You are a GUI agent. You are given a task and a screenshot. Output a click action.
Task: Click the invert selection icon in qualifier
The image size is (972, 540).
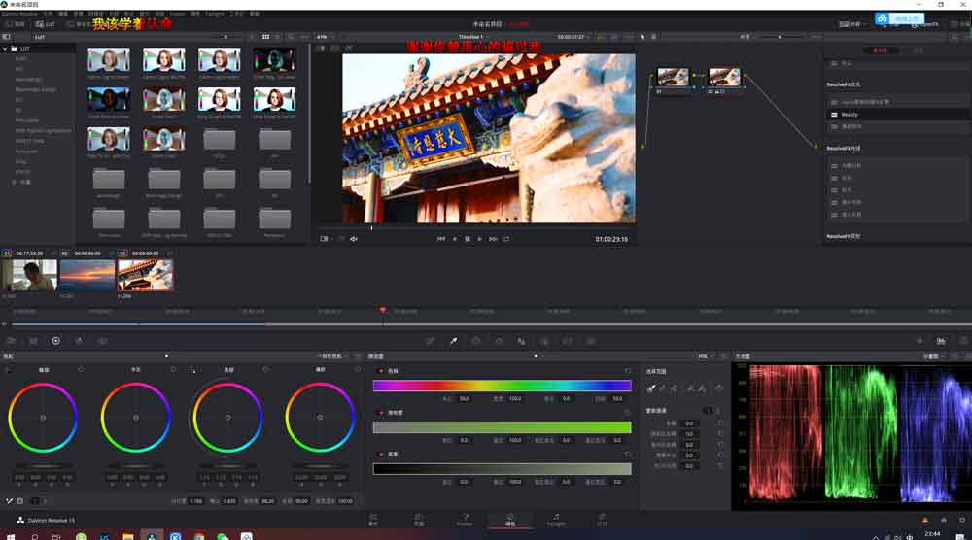(x=719, y=388)
